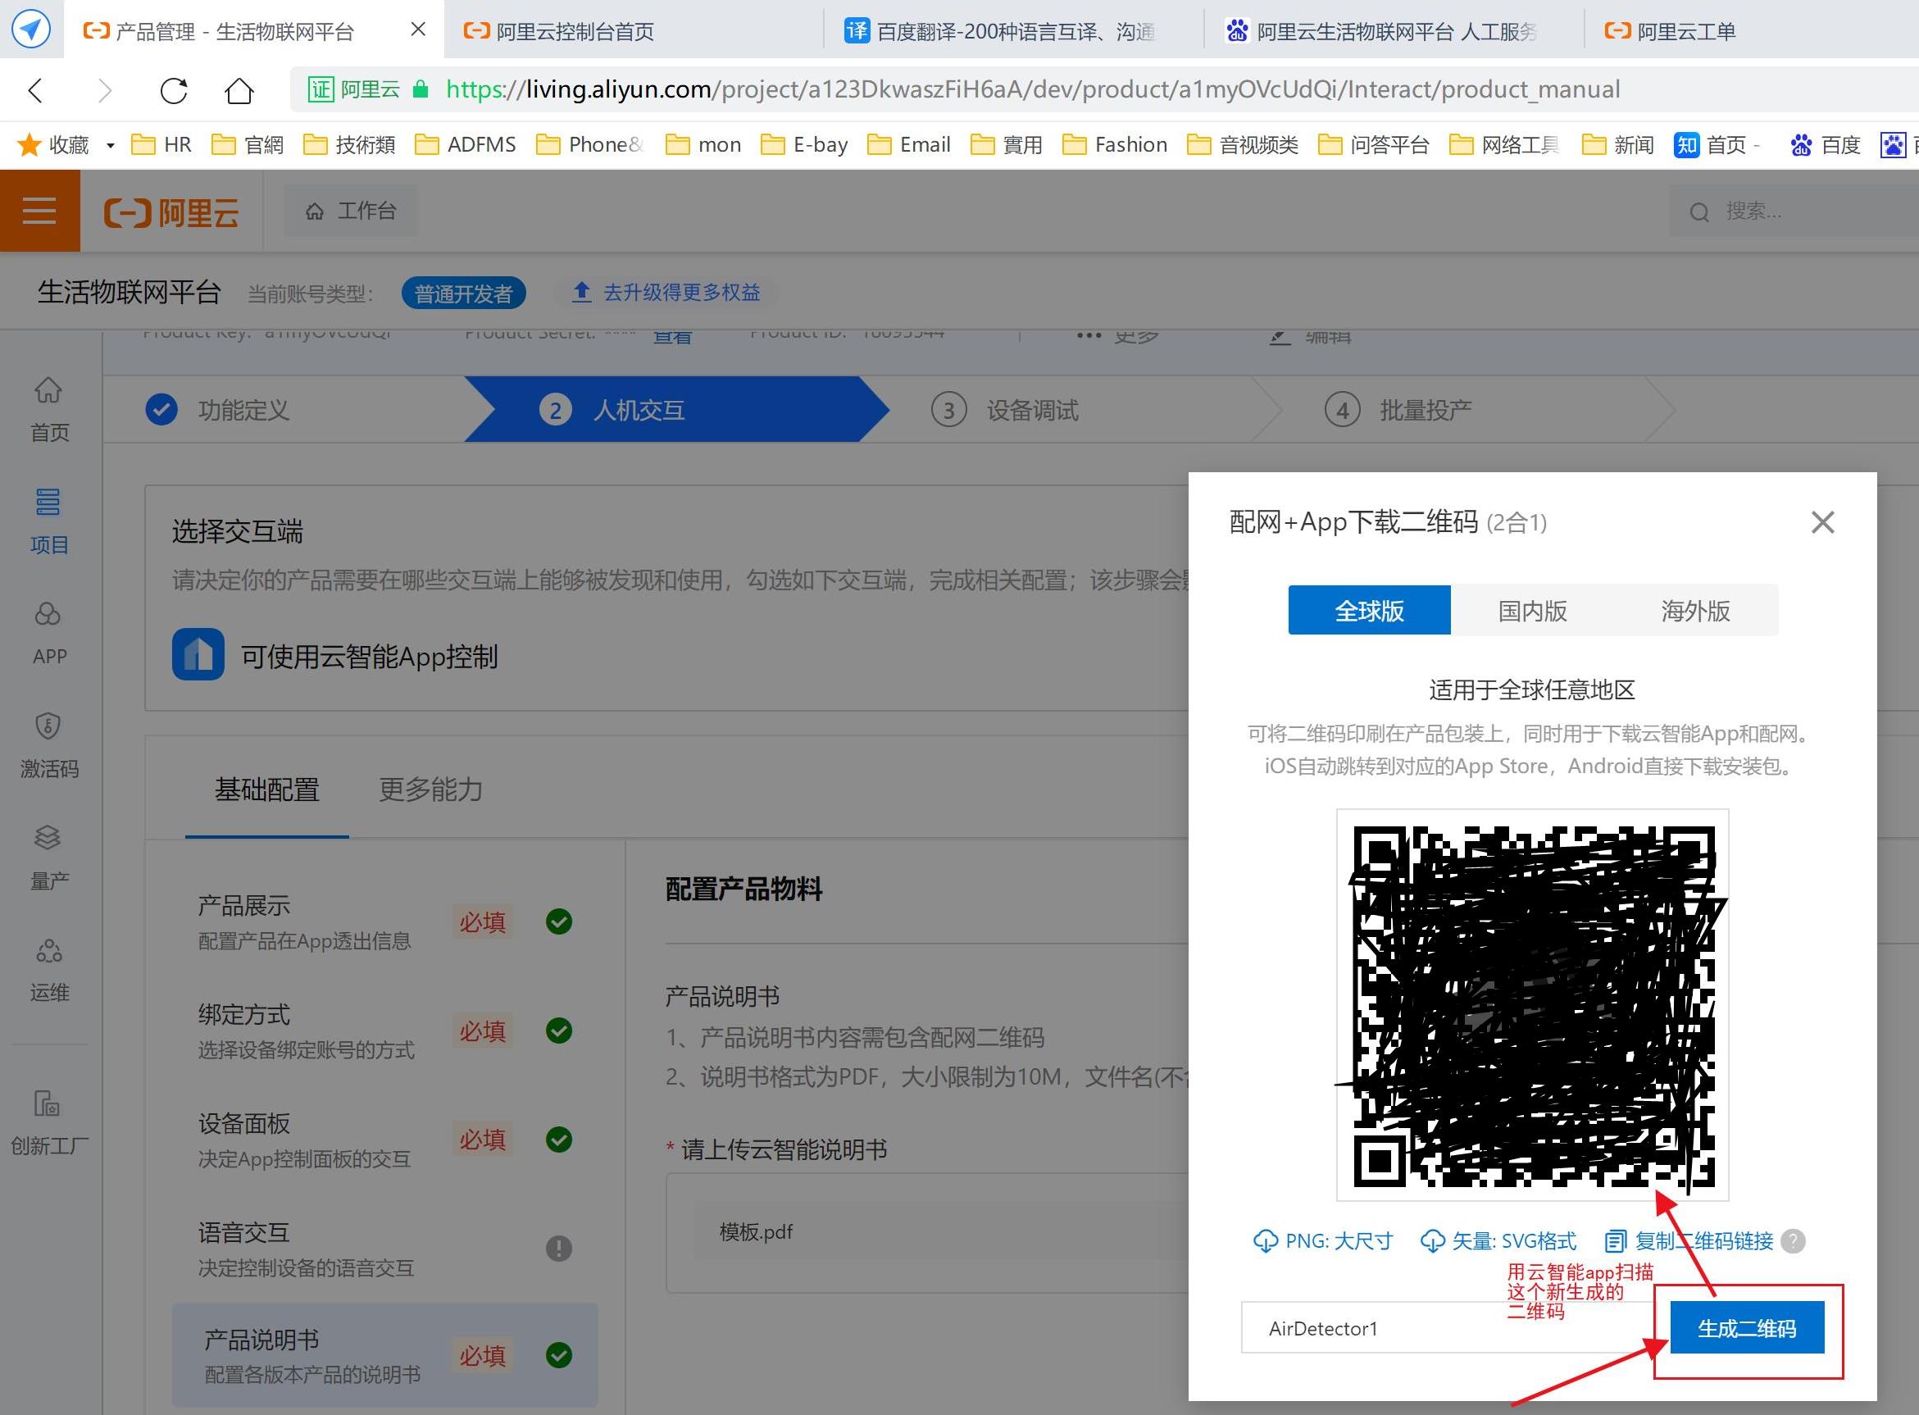Click the site certificate 证 badge
Image resolution: width=1919 pixels, height=1415 pixels.
321,89
